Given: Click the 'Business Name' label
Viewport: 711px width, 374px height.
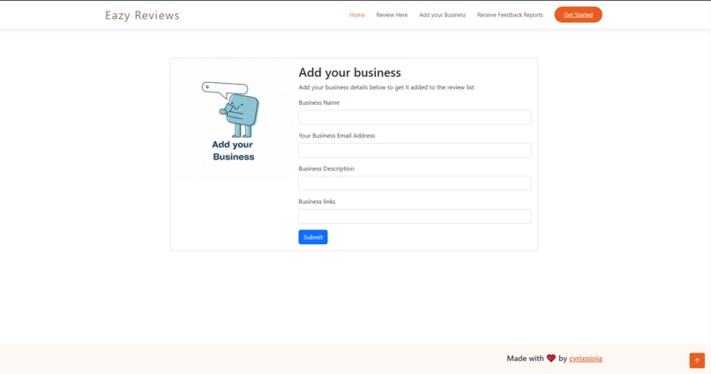Looking at the screenshot, I should pyautogui.click(x=318, y=102).
